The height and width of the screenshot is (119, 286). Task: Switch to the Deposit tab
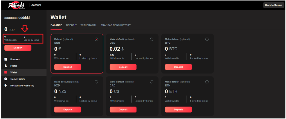pos(71,25)
